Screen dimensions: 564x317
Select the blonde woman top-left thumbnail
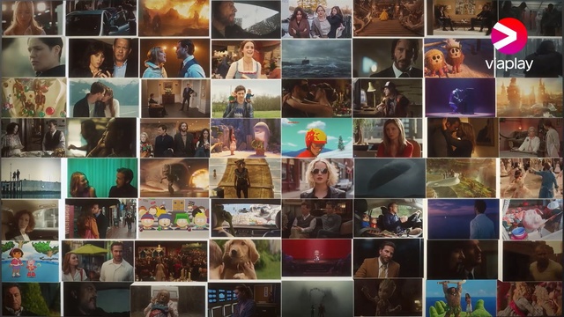pyautogui.click(x=33, y=18)
